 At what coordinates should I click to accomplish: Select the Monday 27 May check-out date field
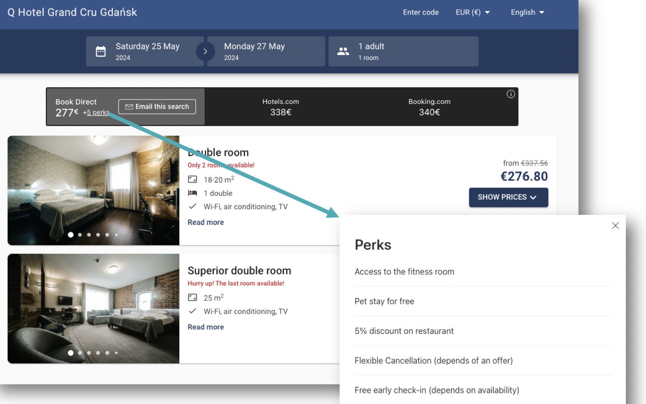[266, 51]
